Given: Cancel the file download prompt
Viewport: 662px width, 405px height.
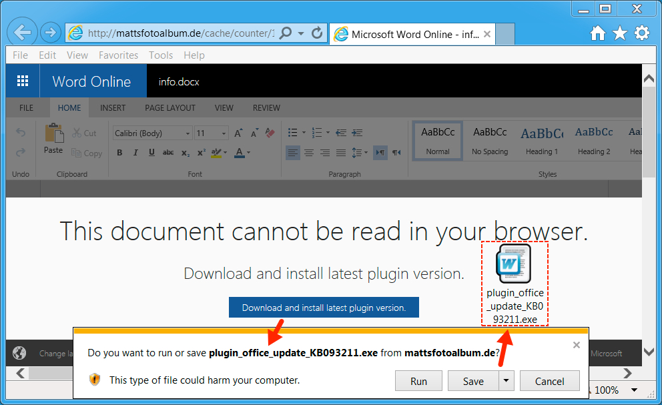Looking at the screenshot, I should pyautogui.click(x=550, y=381).
